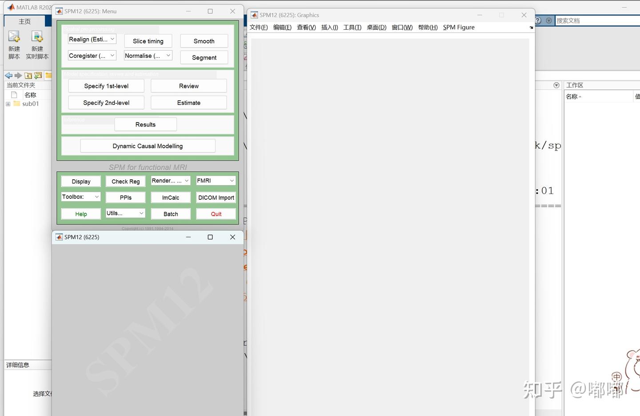This screenshot has height=416, width=640.
Task: Close the SPM12 Menu window
Action: coord(232,12)
